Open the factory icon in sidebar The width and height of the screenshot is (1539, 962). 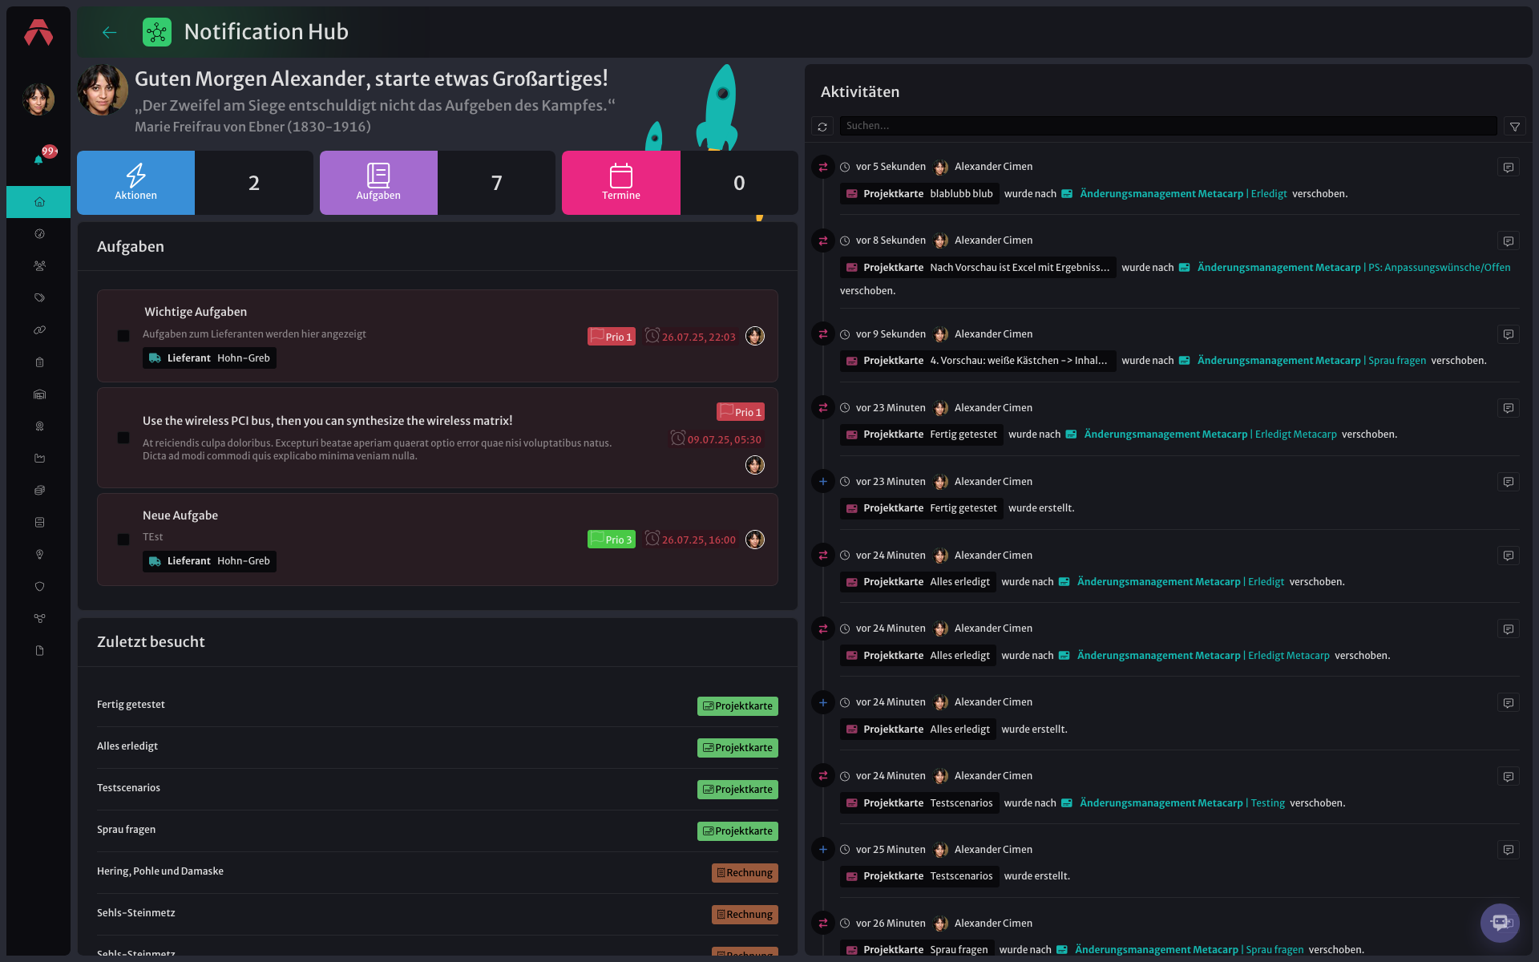coord(39,459)
